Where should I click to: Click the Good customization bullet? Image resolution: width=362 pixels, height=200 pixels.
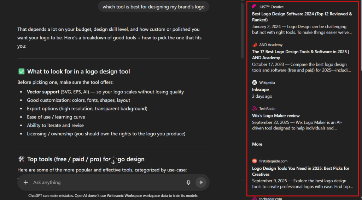point(78,100)
